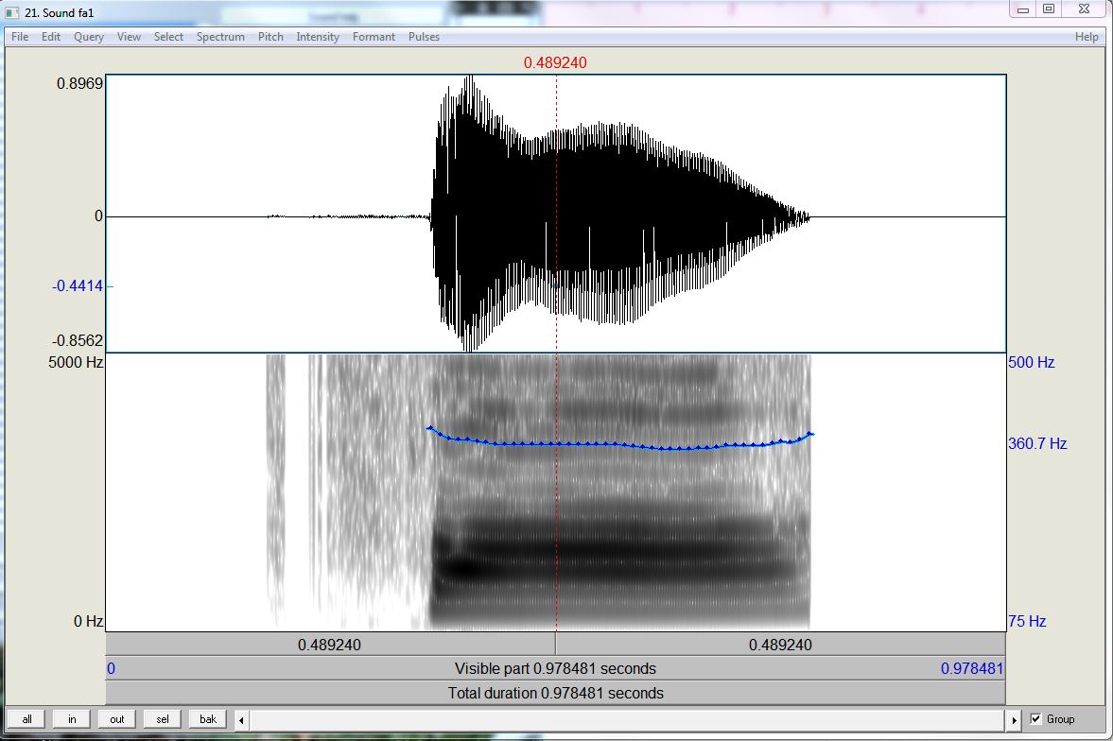The height and width of the screenshot is (741, 1113).
Task: Play the Total duration 0.978481 seconds bar
Action: tap(556, 693)
